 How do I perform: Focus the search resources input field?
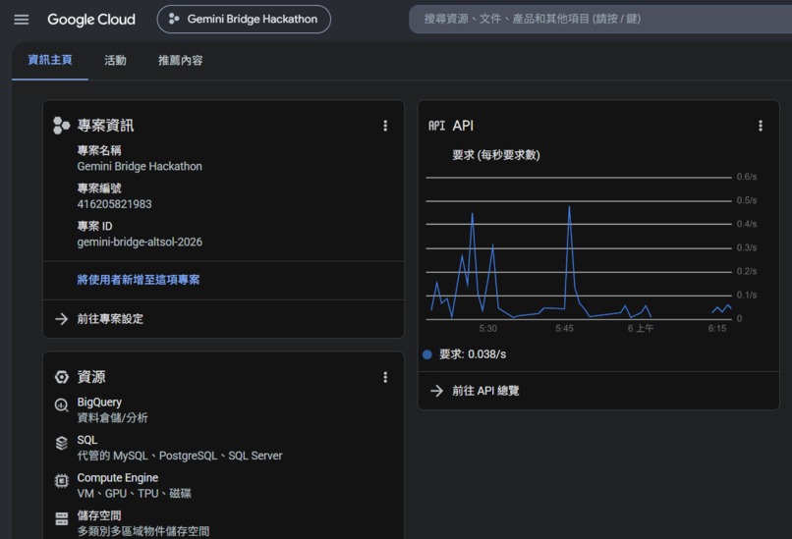[600, 20]
